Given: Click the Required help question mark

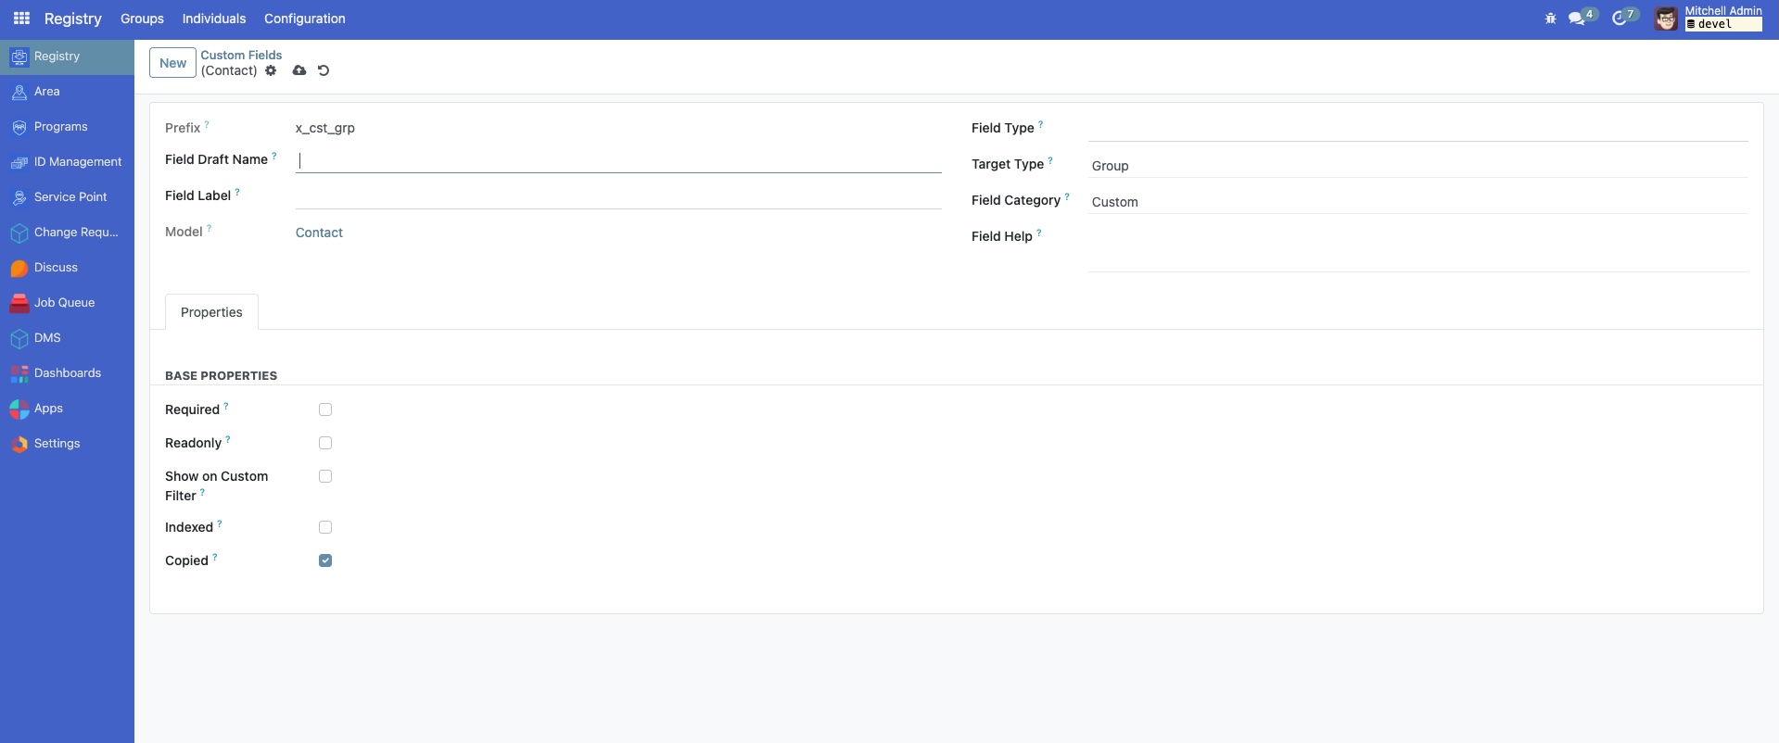Looking at the screenshot, I should click(226, 405).
